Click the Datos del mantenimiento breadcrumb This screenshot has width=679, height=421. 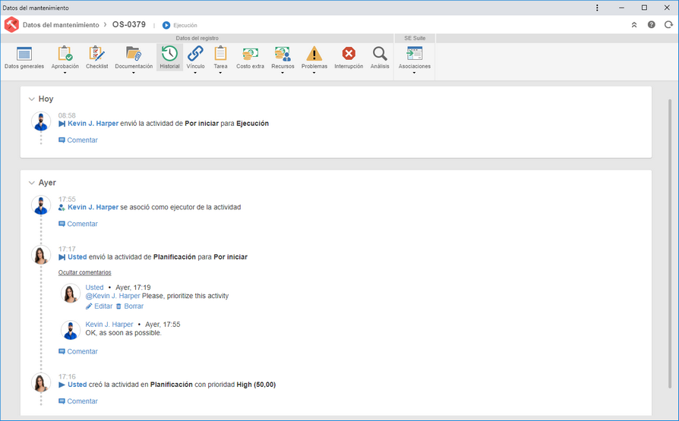pos(61,25)
